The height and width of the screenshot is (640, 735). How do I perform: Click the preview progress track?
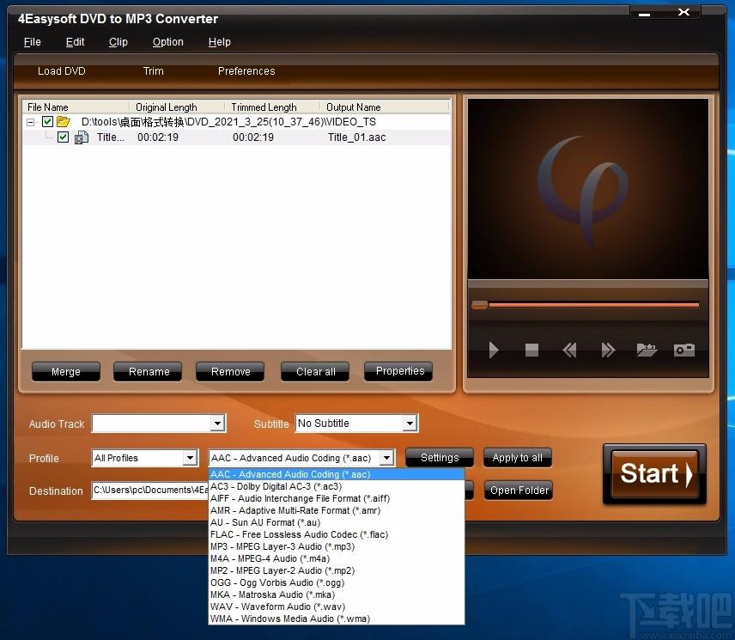point(594,305)
